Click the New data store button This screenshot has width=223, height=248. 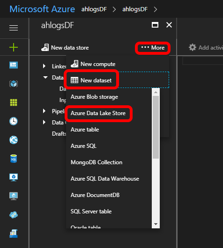tap(65, 48)
